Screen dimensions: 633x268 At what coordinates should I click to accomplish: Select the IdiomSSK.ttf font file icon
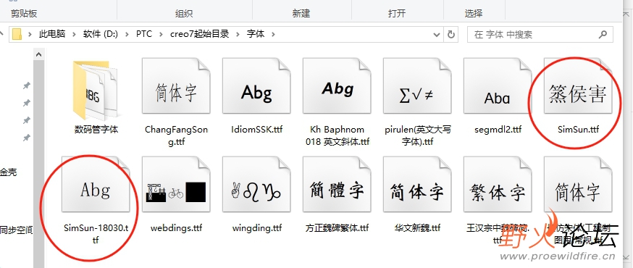(x=256, y=85)
